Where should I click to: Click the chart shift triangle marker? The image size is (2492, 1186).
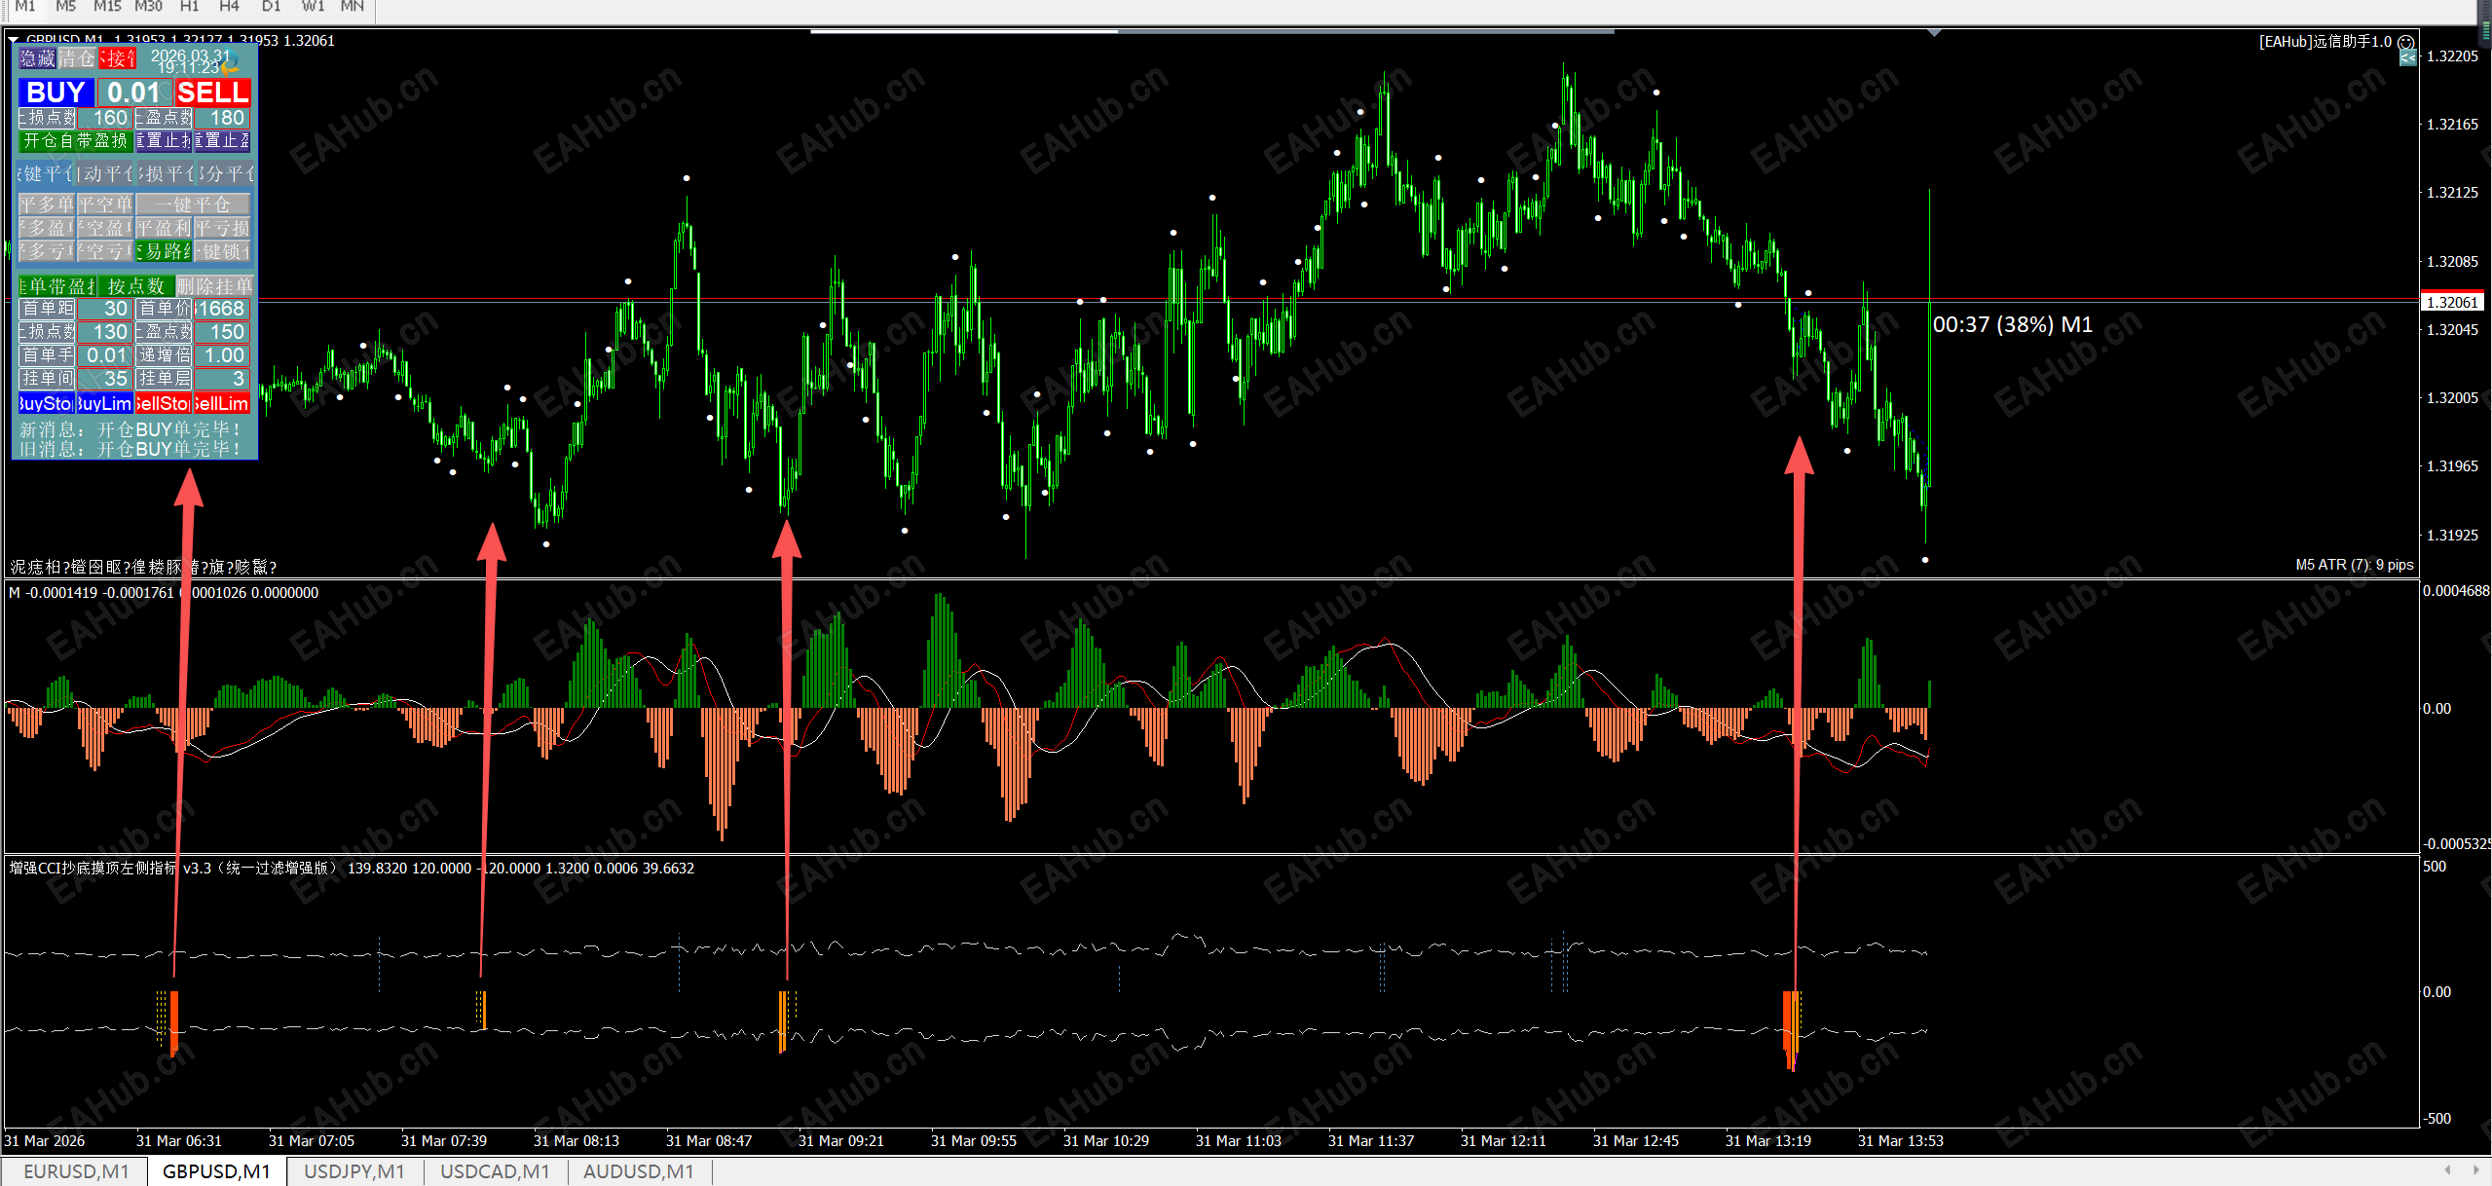pyautogui.click(x=1934, y=33)
